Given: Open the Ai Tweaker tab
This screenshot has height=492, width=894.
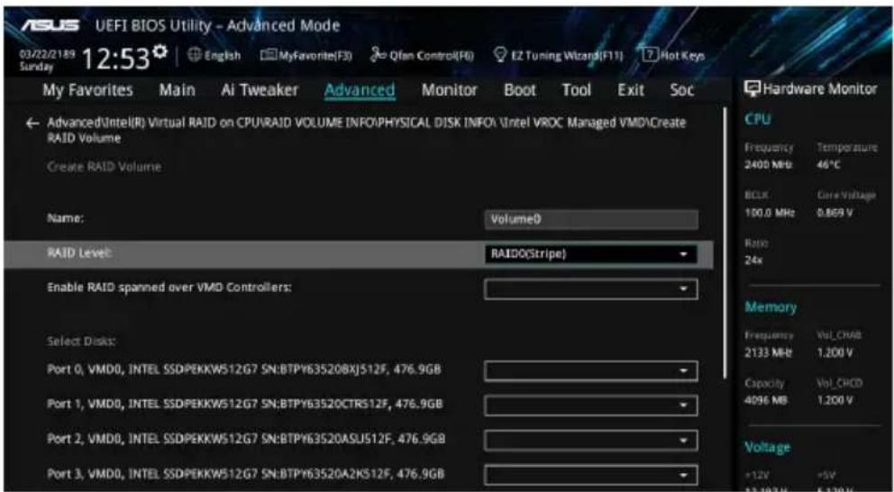Looking at the screenshot, I should [260, 90].
